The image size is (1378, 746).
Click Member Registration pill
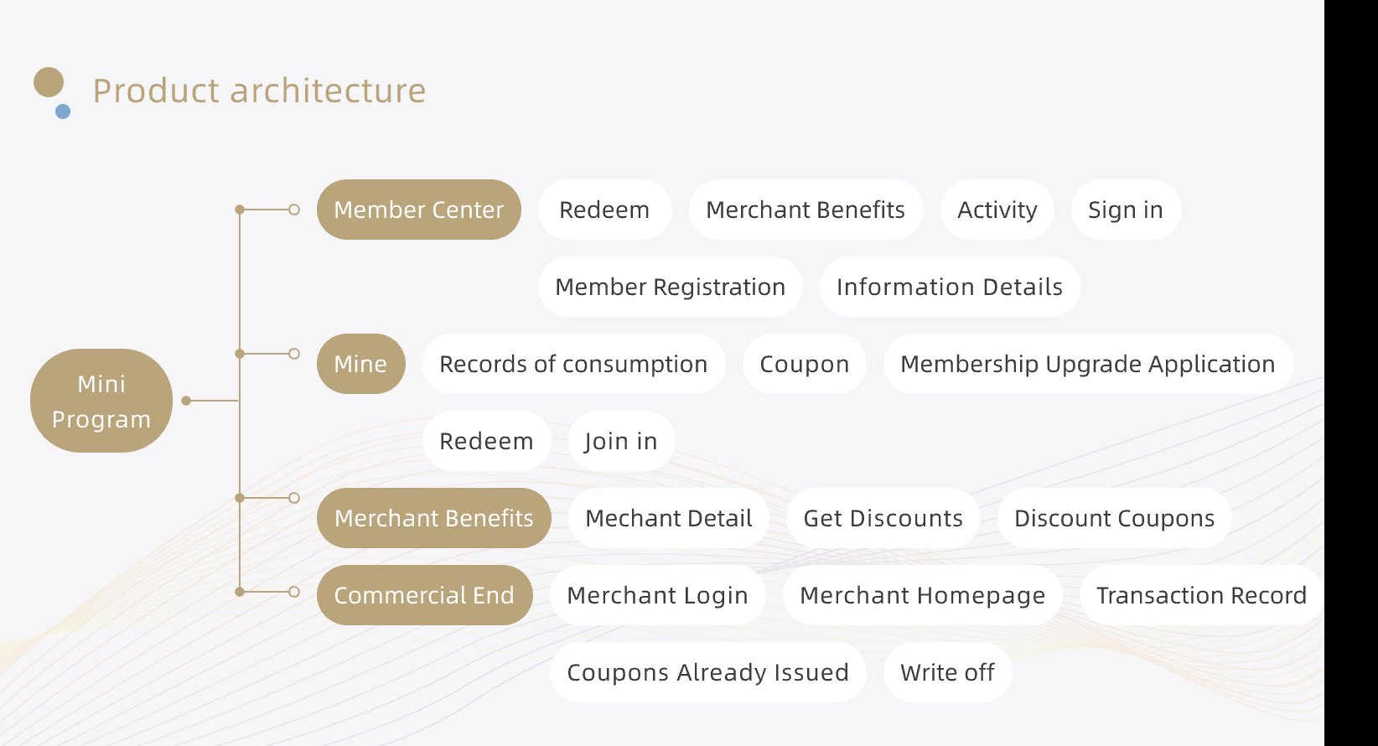click(x=670, y=287)
